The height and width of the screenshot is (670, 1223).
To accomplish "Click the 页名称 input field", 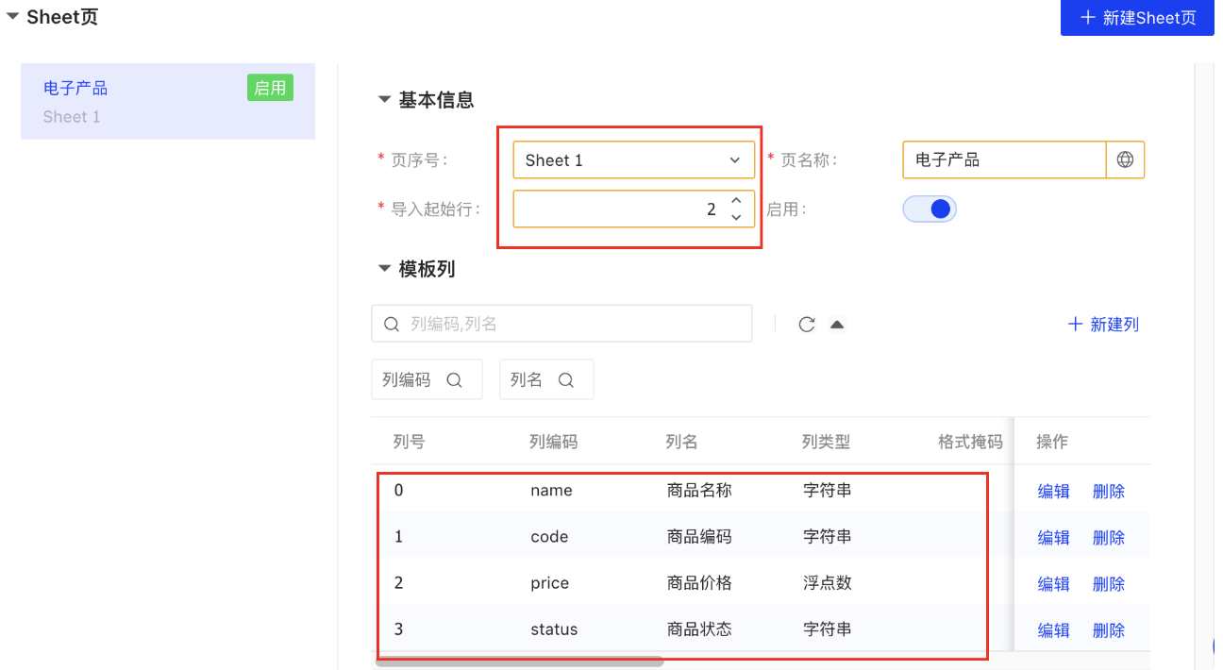I will click(x=1003, y=160).
